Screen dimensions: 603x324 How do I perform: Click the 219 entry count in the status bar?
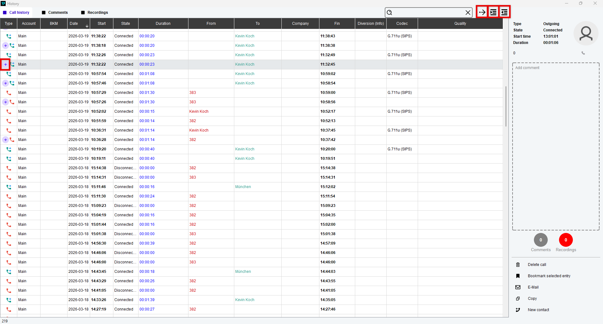(x=5, y=321)
